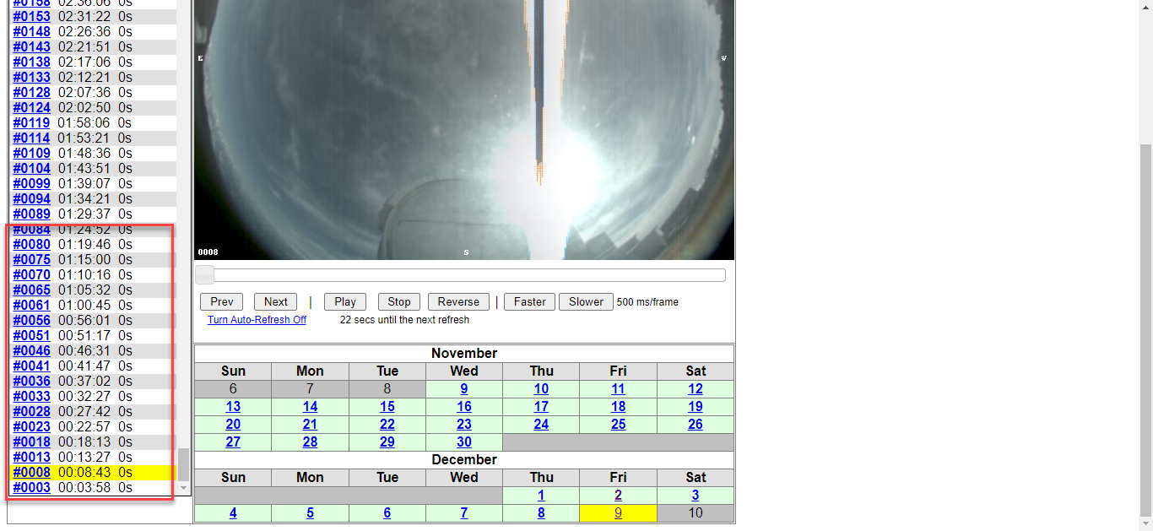Turn Auto-Refresh Off link
The width and height of the screenshot is (1153, 531).
(x=257, y=320)
